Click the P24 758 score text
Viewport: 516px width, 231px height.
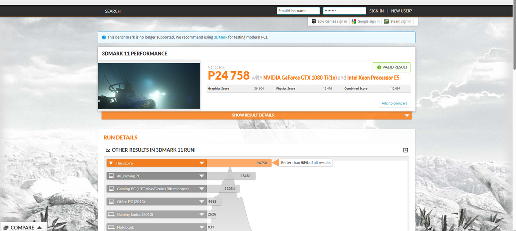pyautogui.click(x=229, y=76)
